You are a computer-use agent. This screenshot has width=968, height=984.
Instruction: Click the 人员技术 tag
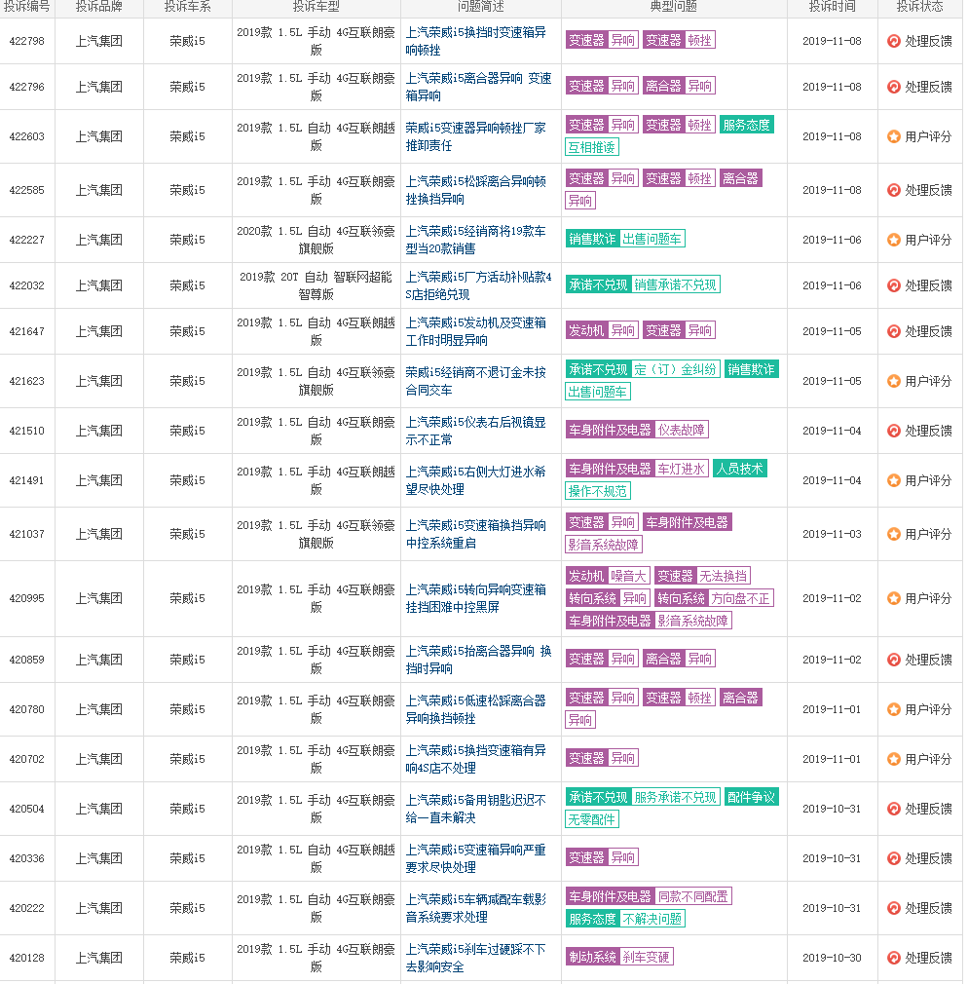click(740, 469)
